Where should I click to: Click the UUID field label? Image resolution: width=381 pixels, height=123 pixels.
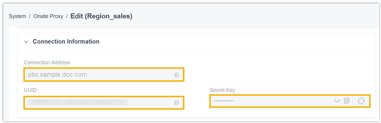tap(30, 90)
